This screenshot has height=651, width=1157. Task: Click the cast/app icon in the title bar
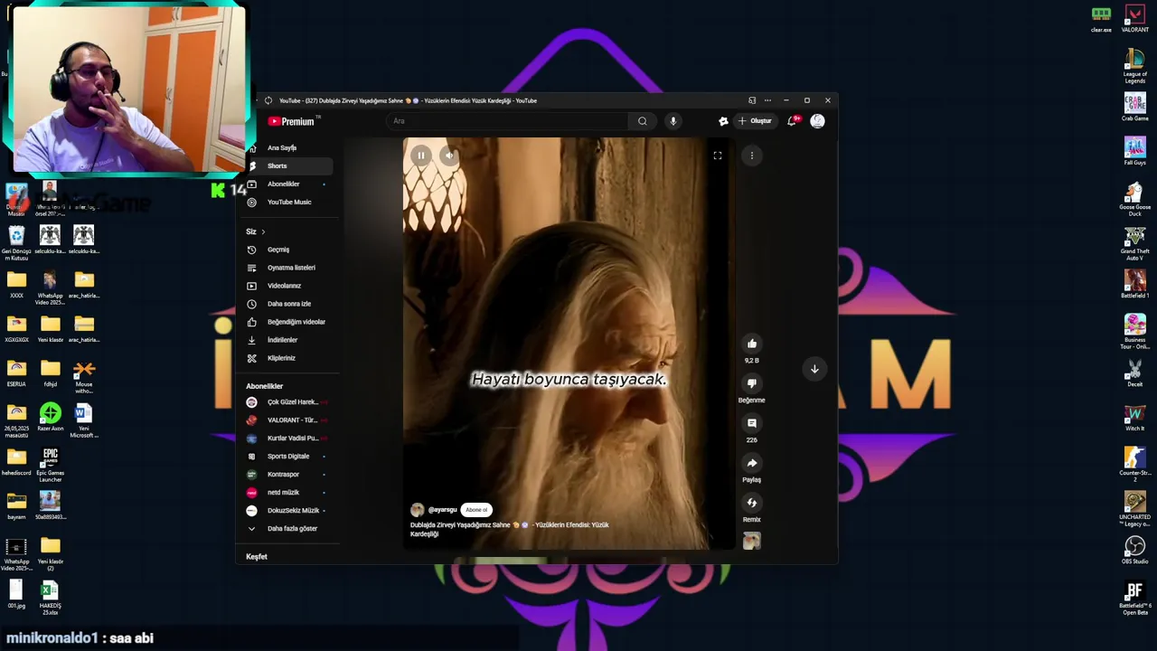751,100
